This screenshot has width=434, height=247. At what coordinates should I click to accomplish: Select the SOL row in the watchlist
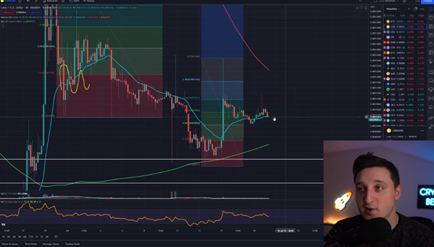point(405,100)
